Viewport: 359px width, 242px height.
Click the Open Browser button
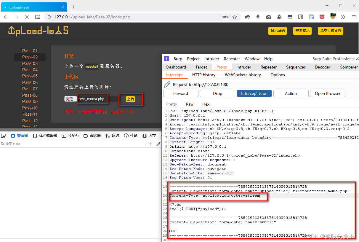[328, 93]
